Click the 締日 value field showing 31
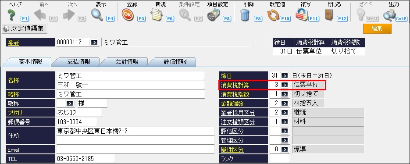 (x=274, y=76)
